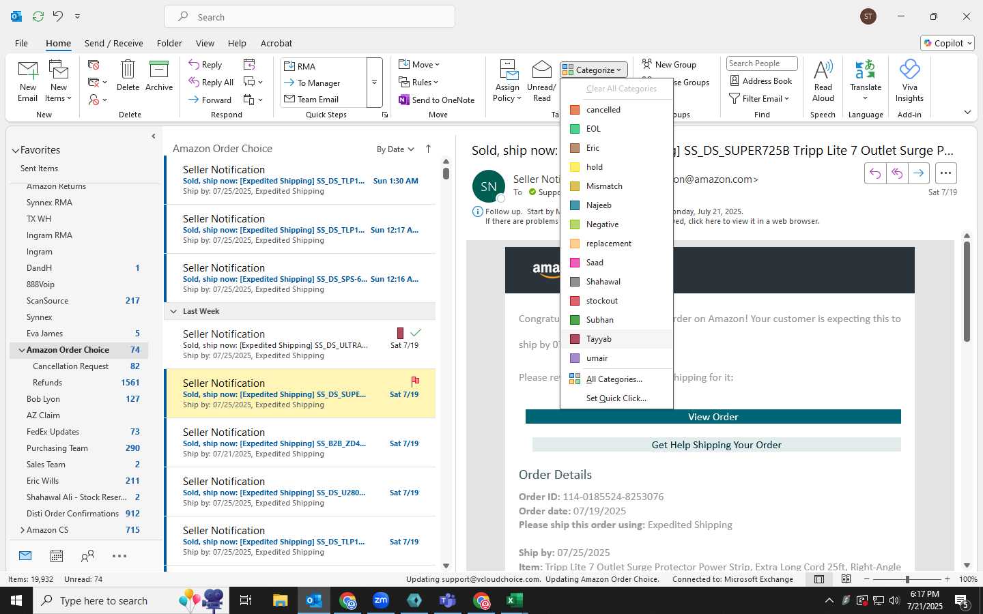The height and width of the screenshot is (614, 983).
Task: Archive the selected email
Action: (x=159, y=75)
